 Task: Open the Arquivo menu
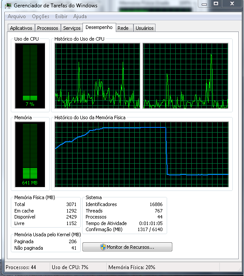pos(17,16)
